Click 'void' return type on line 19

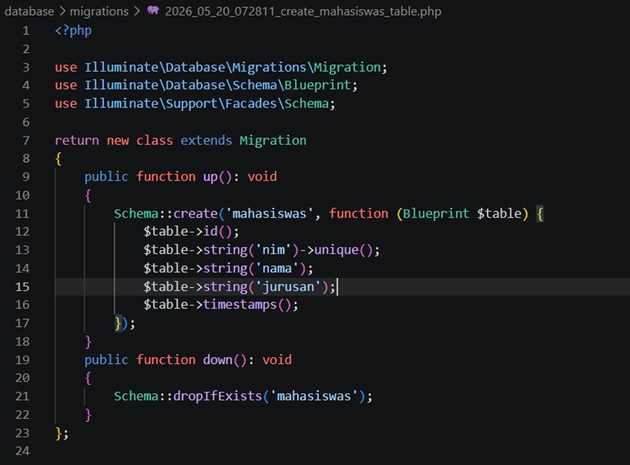(277, 360)
